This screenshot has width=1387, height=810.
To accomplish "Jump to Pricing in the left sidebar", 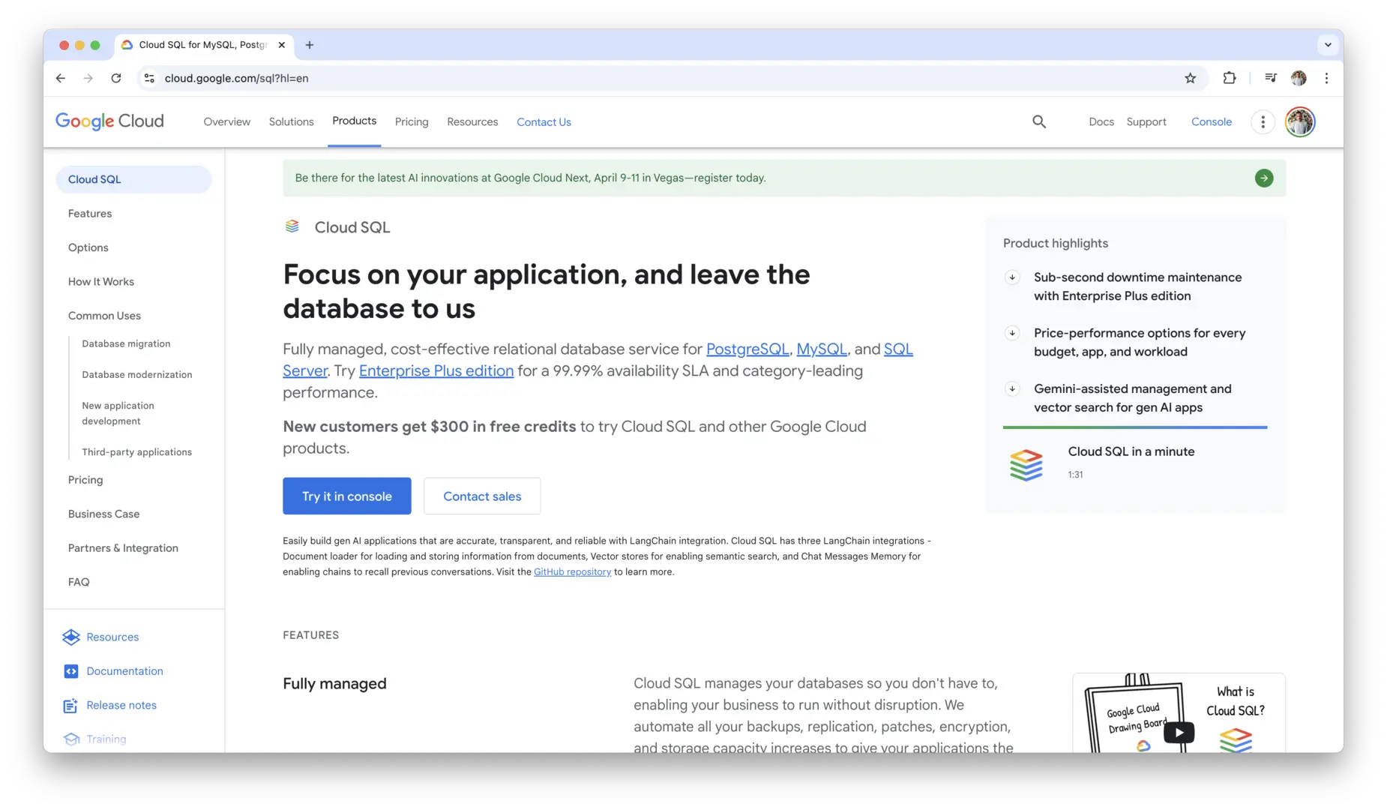I will pyautogui.click(x=85, y=480).
